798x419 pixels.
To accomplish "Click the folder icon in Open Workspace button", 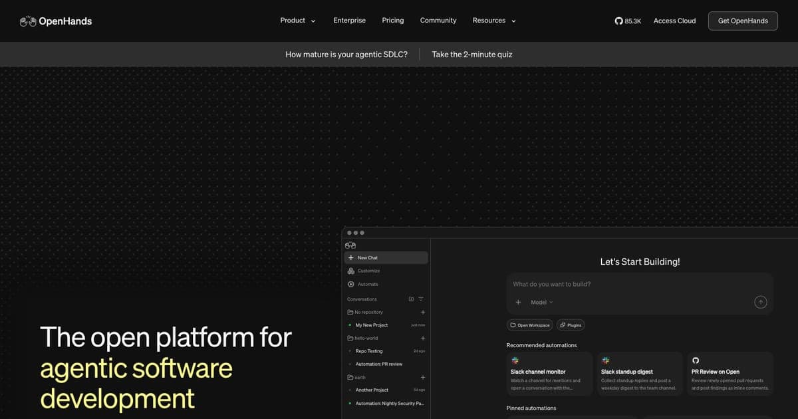I will 513,325.
